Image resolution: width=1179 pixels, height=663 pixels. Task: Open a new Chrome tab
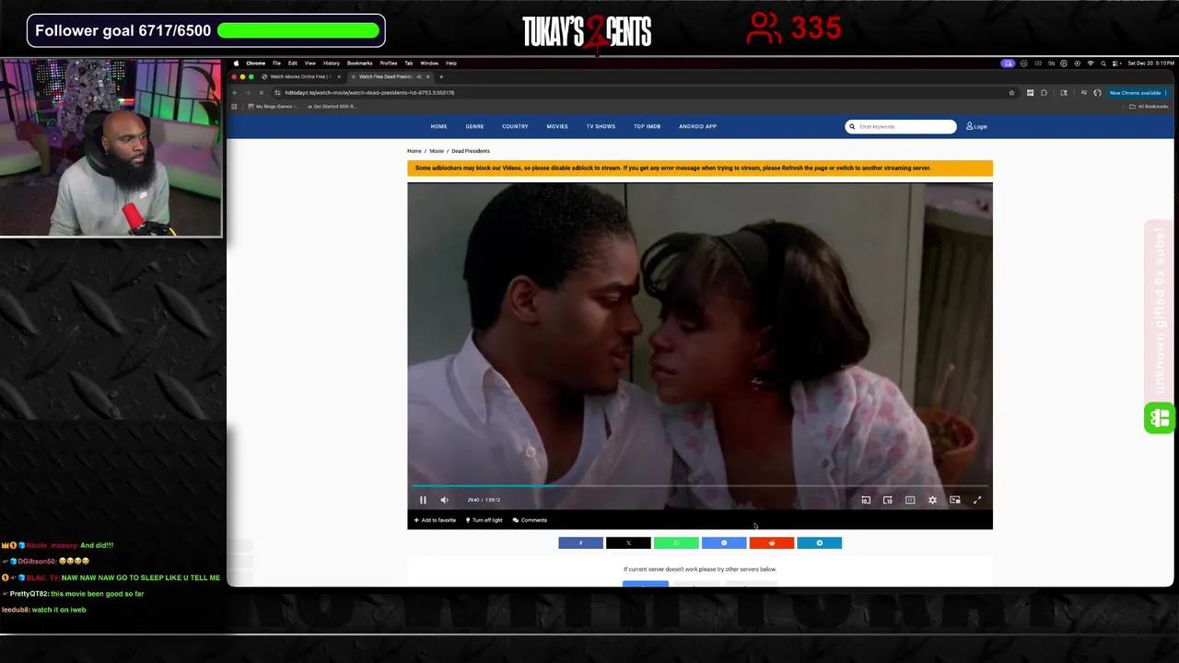441,76
